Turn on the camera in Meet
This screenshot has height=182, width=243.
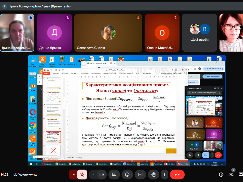click(x=102, y=175)
